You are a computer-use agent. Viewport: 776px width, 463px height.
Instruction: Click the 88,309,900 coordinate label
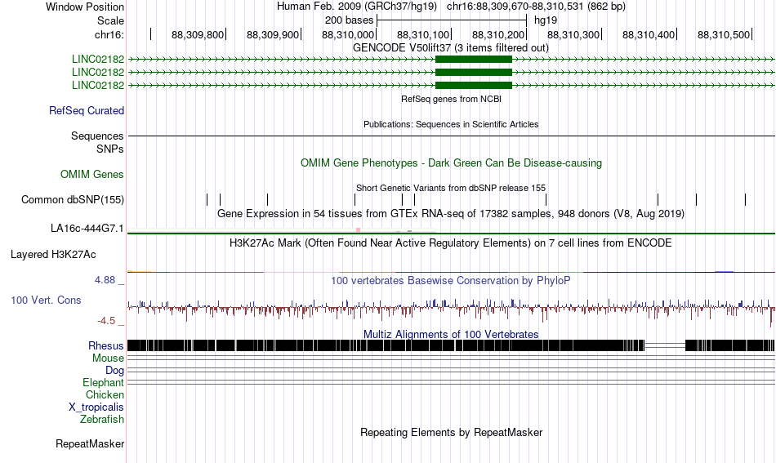(273, 34)
